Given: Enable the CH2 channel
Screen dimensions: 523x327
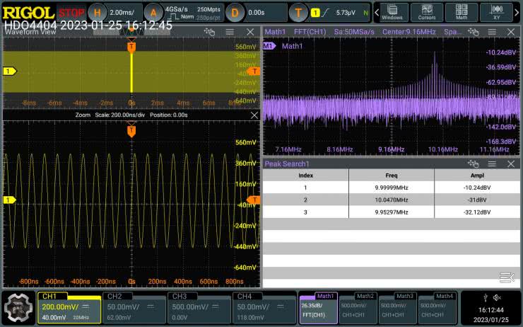Looking at the screenshot, I should point(134,307).
